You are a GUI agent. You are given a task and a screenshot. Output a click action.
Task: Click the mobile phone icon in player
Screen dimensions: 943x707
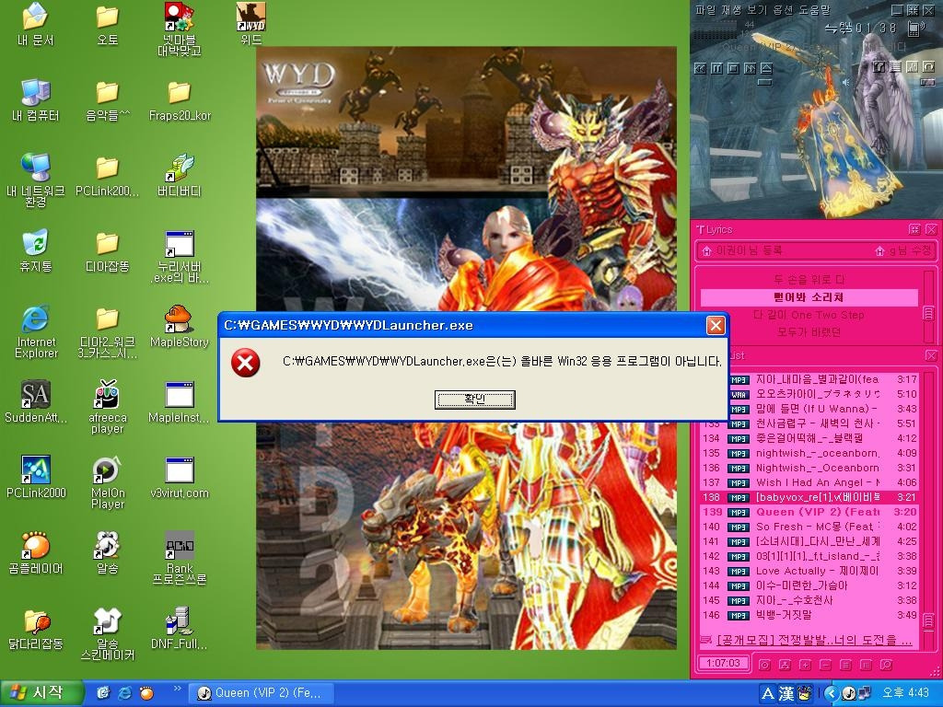(914, 28)
